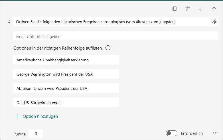Move question up with arrow icon
Image resolution: width=223 pixels, height=140 pixels.
(214, 9)
